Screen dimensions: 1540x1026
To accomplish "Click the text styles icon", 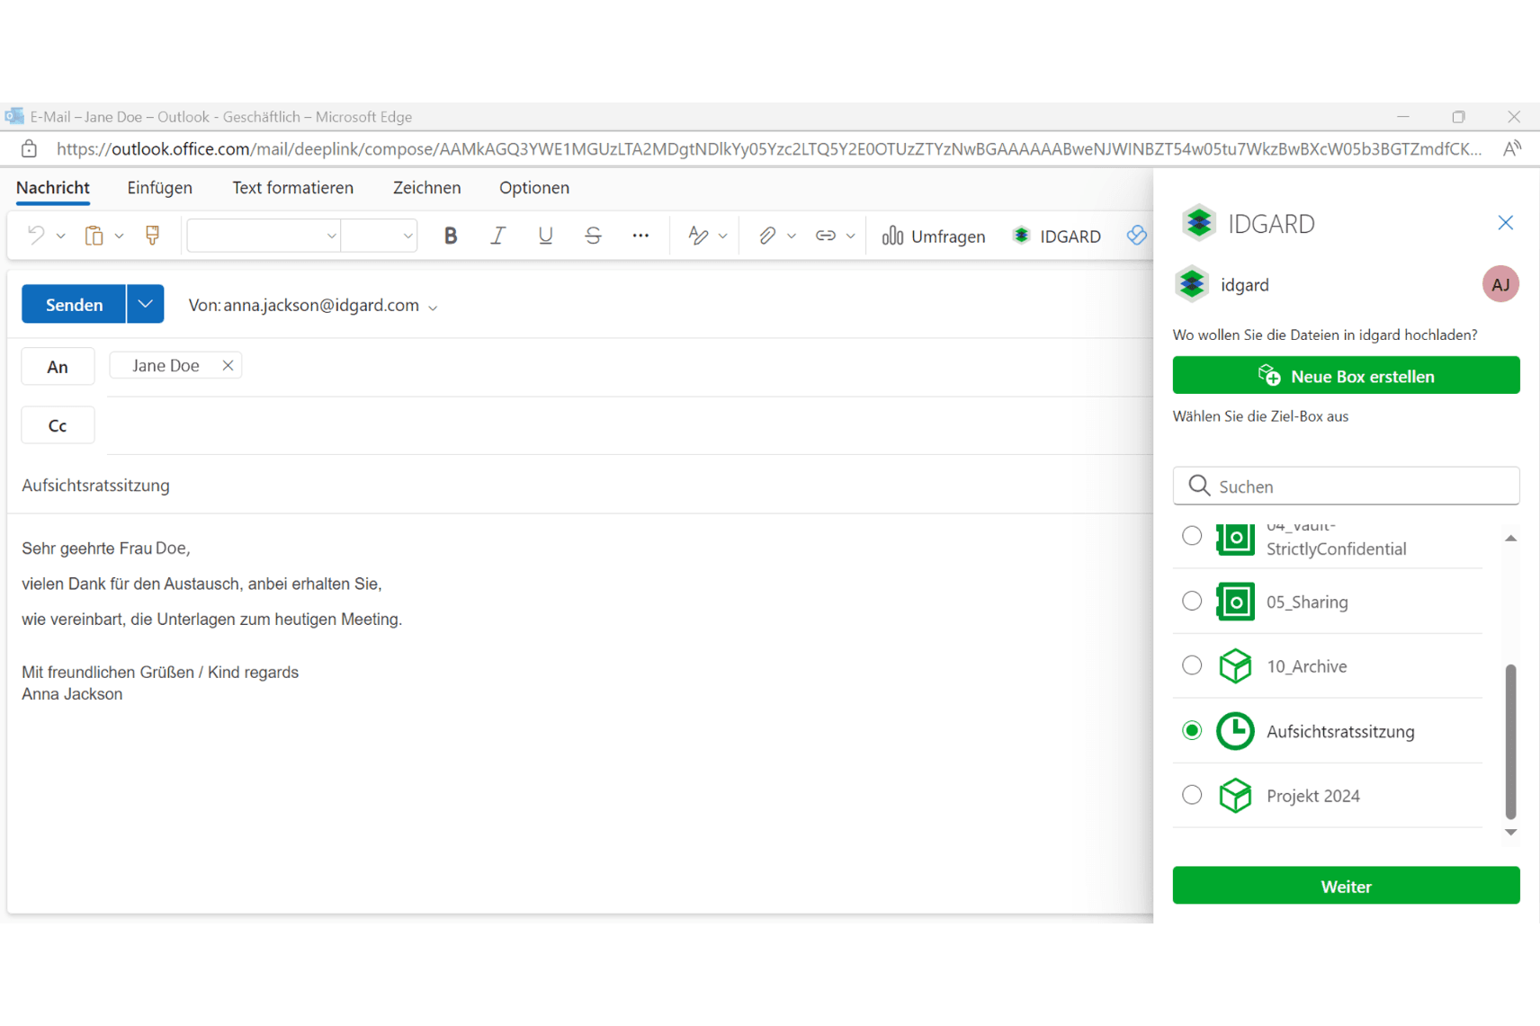I will [698, 236].
